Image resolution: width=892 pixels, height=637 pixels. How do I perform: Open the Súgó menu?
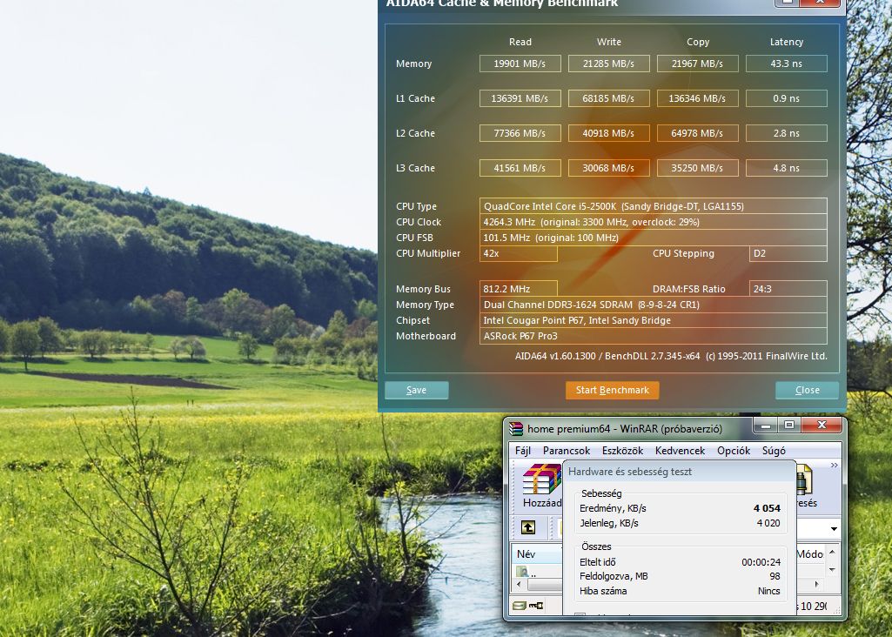pyautogui.click(x=773, y=451)
